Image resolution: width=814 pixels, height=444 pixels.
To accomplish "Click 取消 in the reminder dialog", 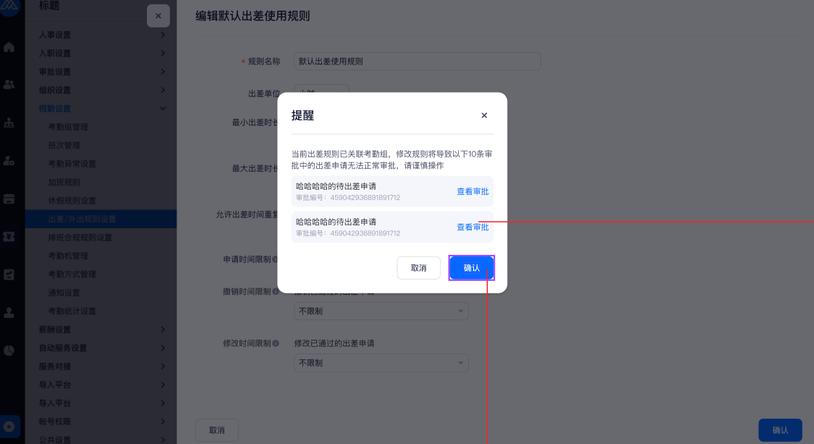I will 418,268.
